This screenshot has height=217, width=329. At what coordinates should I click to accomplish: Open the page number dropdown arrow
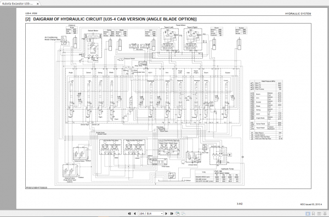point(162,214)
